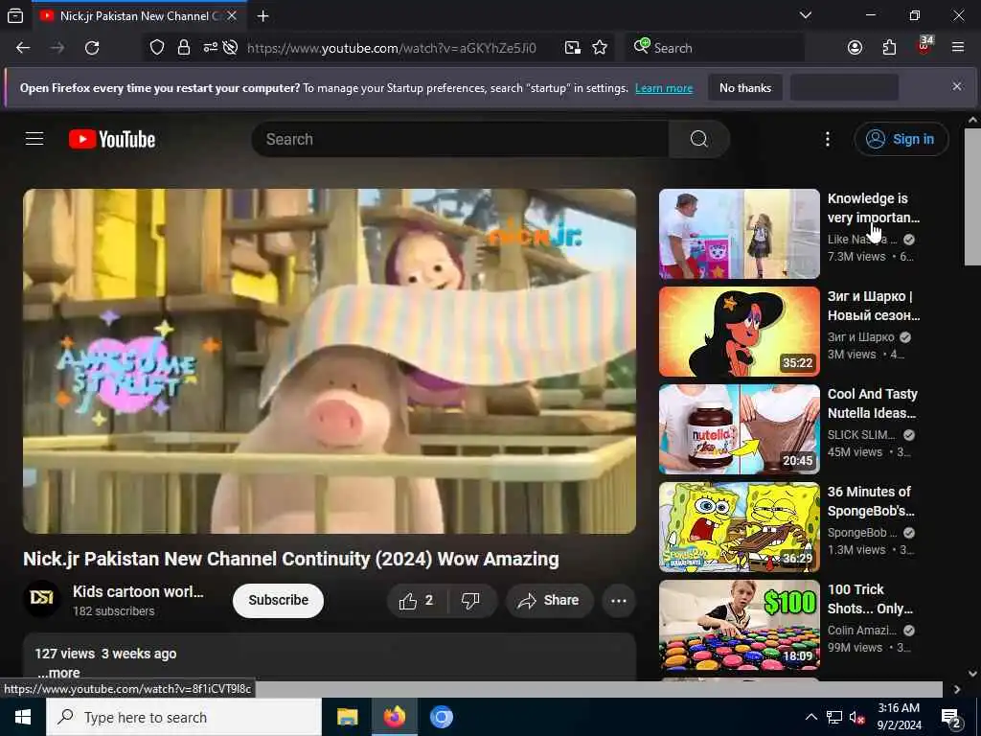The width and height of the screenshot is (981, 736).
Task: Focus the Firefox toolbar Search box
Action: click(x=715, y=48)
